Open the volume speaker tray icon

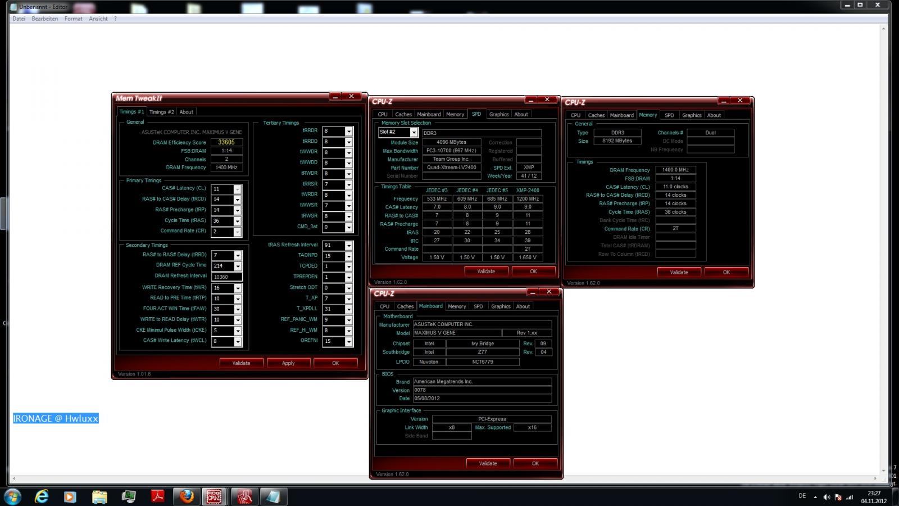[827, 497]
